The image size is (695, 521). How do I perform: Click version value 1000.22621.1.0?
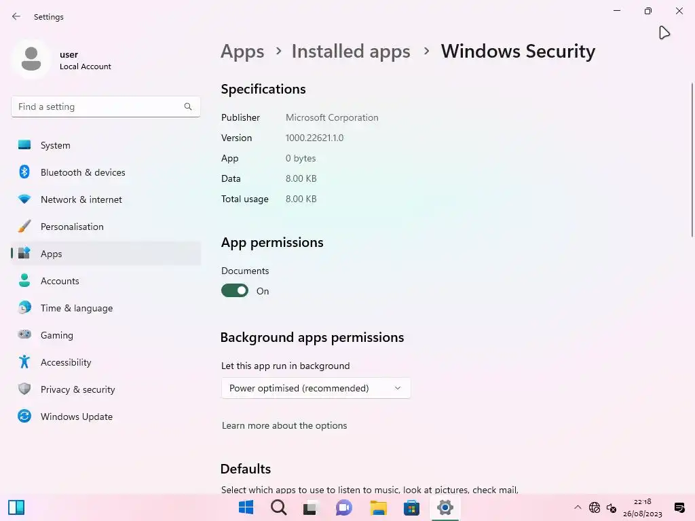click(314, 138)
